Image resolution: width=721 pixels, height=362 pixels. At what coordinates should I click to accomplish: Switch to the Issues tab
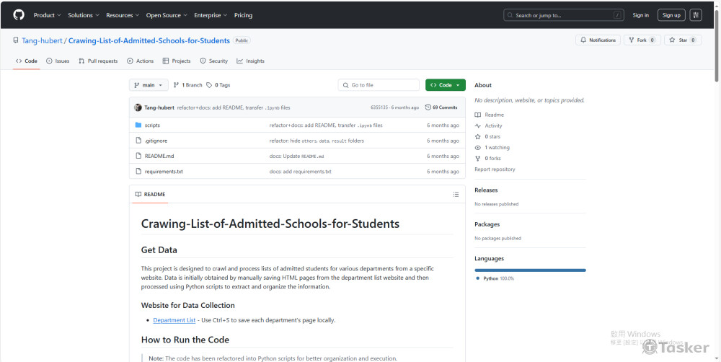pos(58,61)
